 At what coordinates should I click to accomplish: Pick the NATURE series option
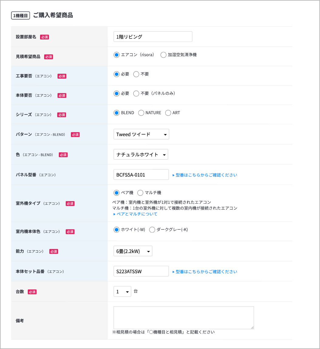click(x=141, y=113)
